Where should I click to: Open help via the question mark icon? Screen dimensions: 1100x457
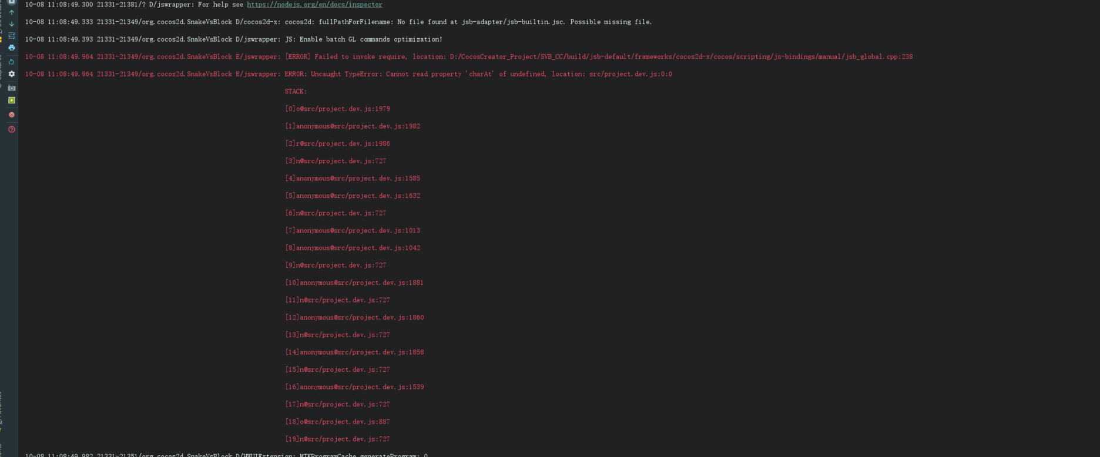click(12, 129)
